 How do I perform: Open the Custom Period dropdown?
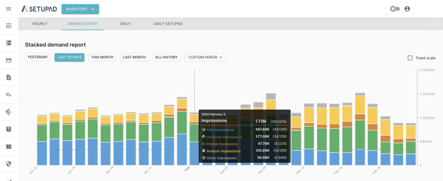[205, 57]
